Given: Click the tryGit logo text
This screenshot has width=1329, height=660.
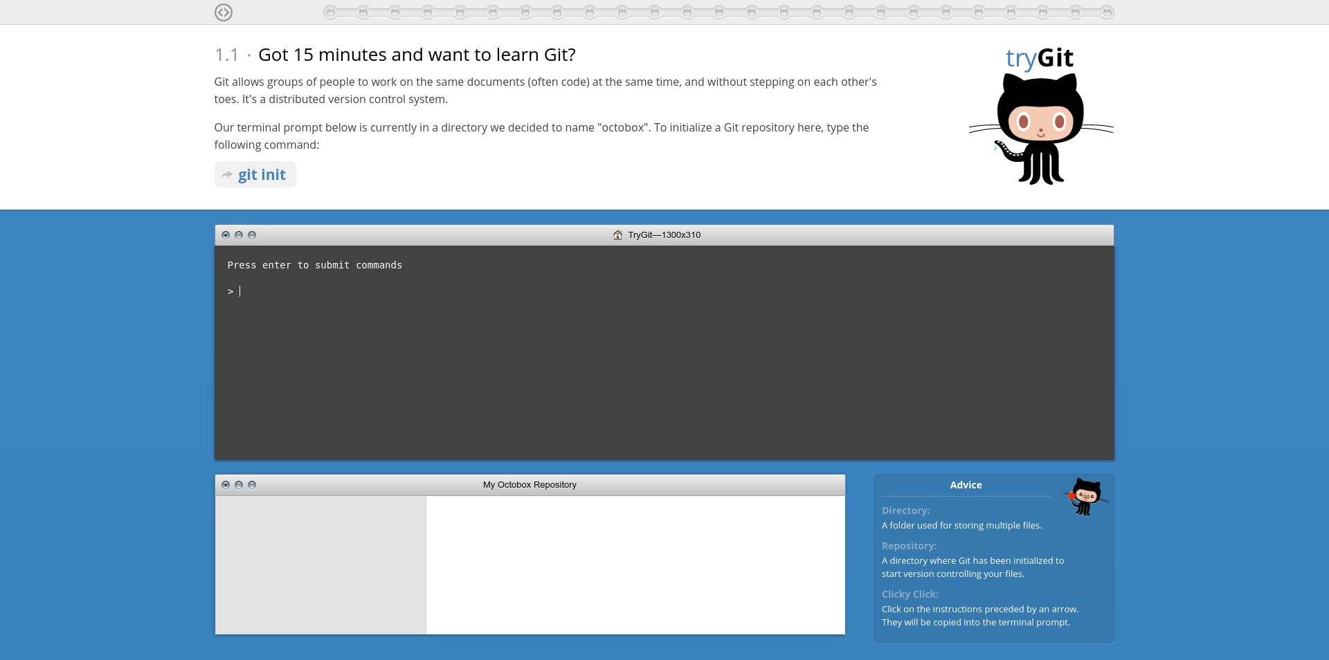Looking at the screenshot, I should [x=1040, y=58].
